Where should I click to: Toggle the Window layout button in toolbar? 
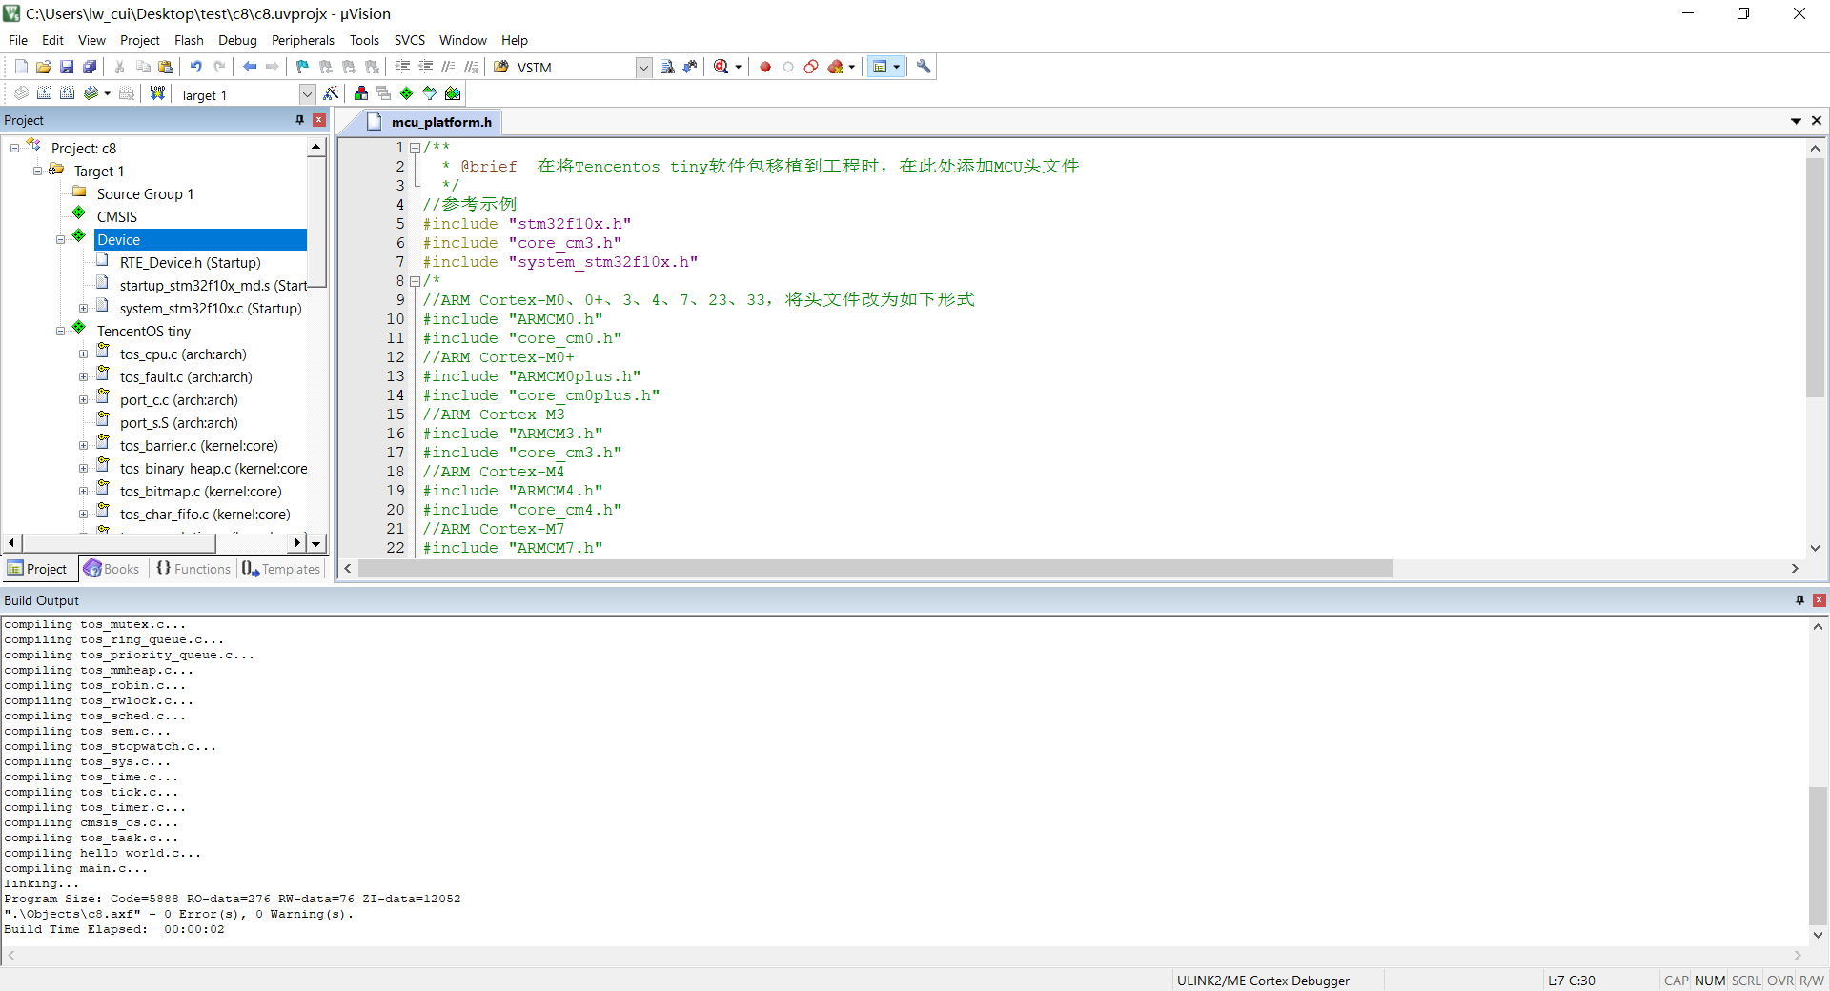click(x=880, y=67)
